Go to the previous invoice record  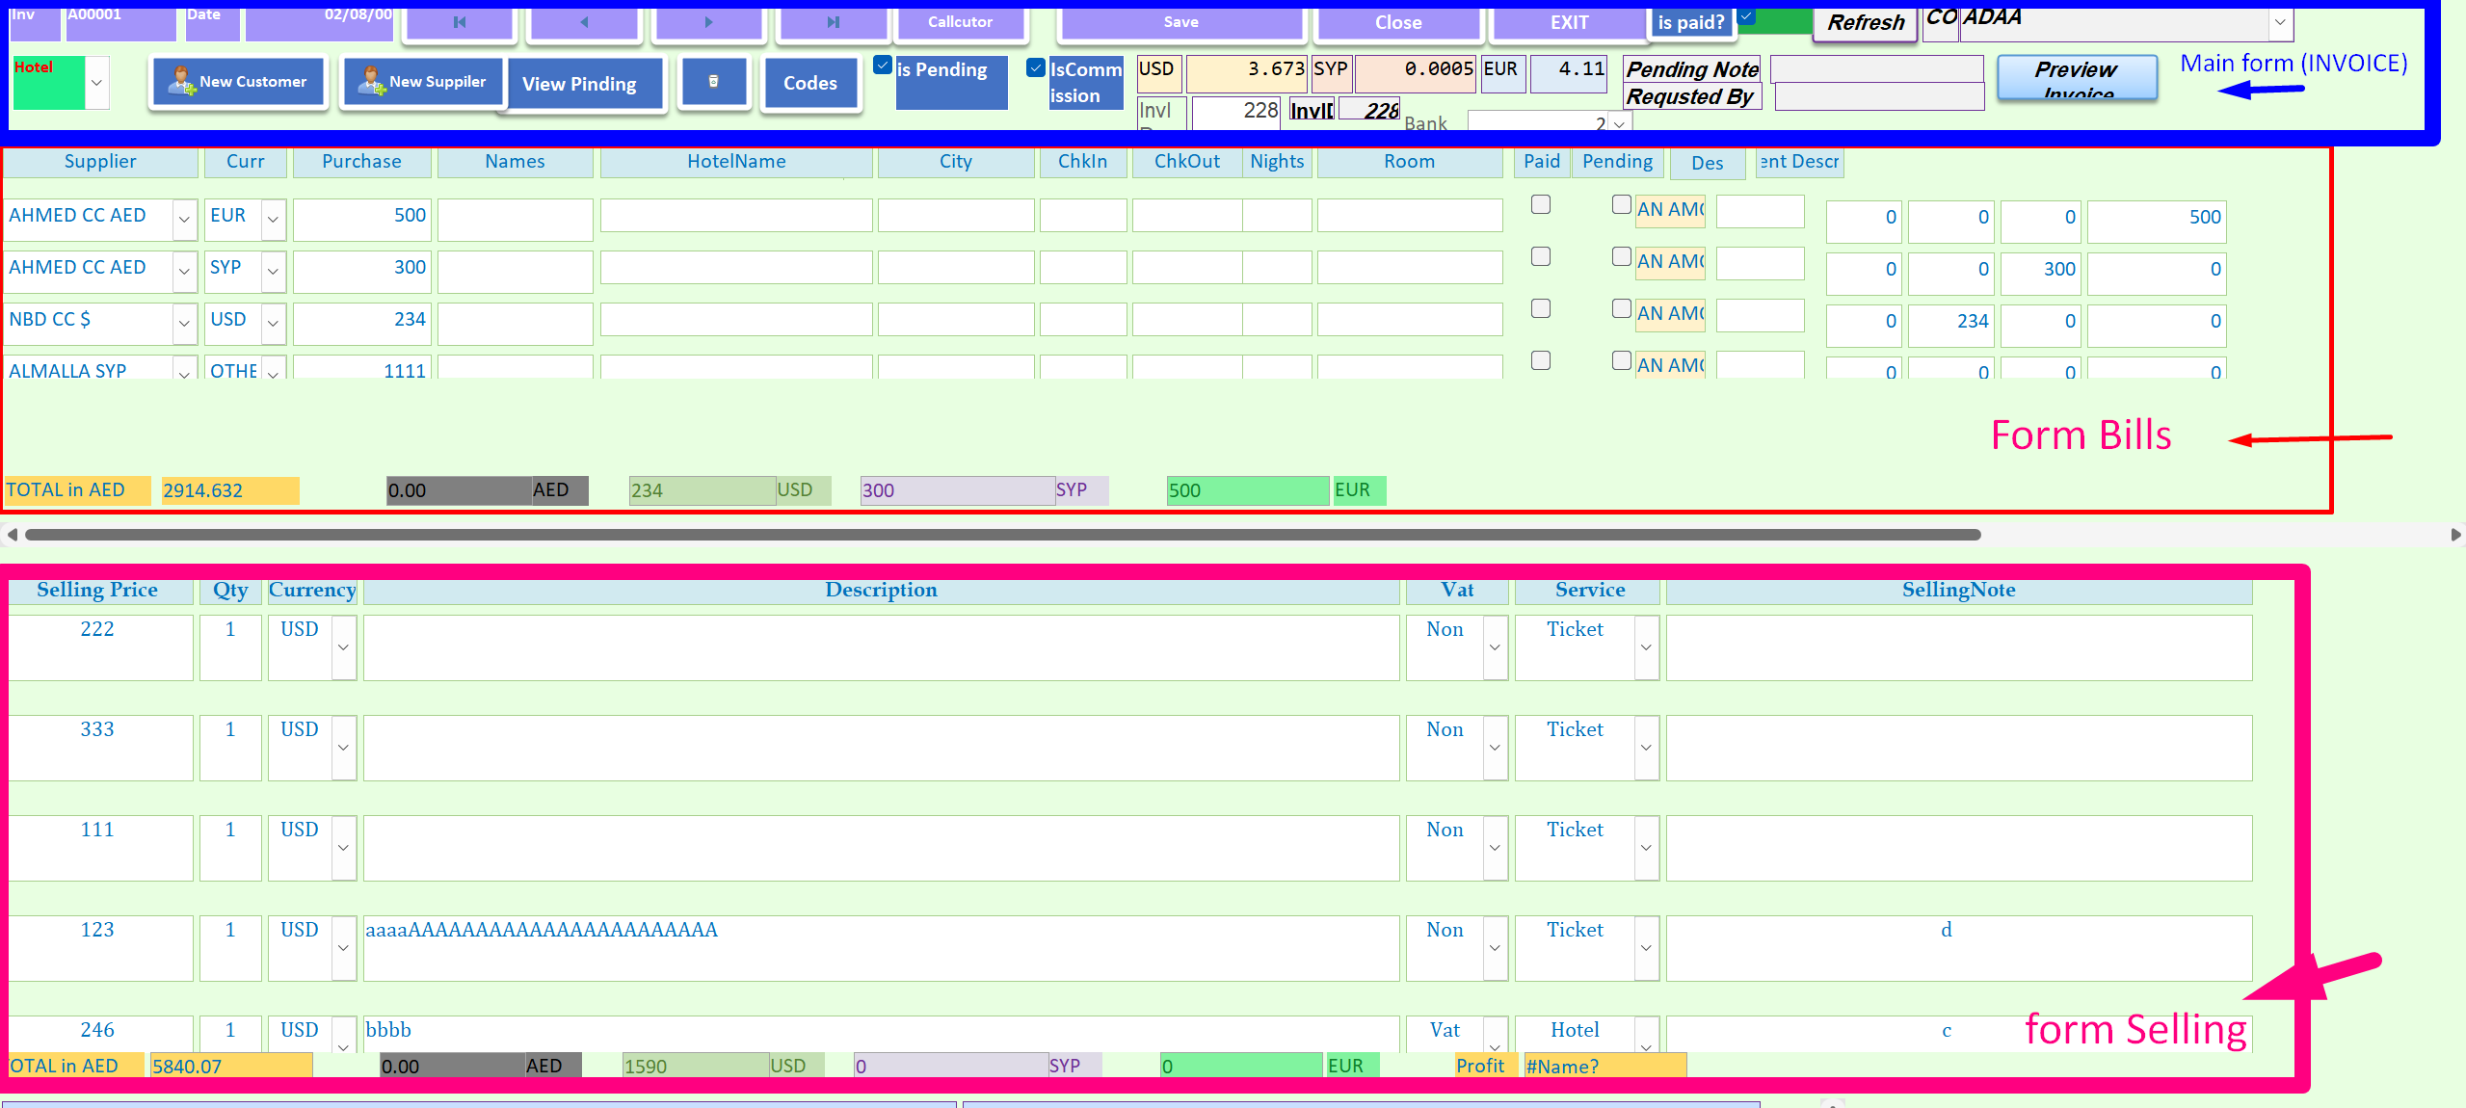[x=584, y=22]
